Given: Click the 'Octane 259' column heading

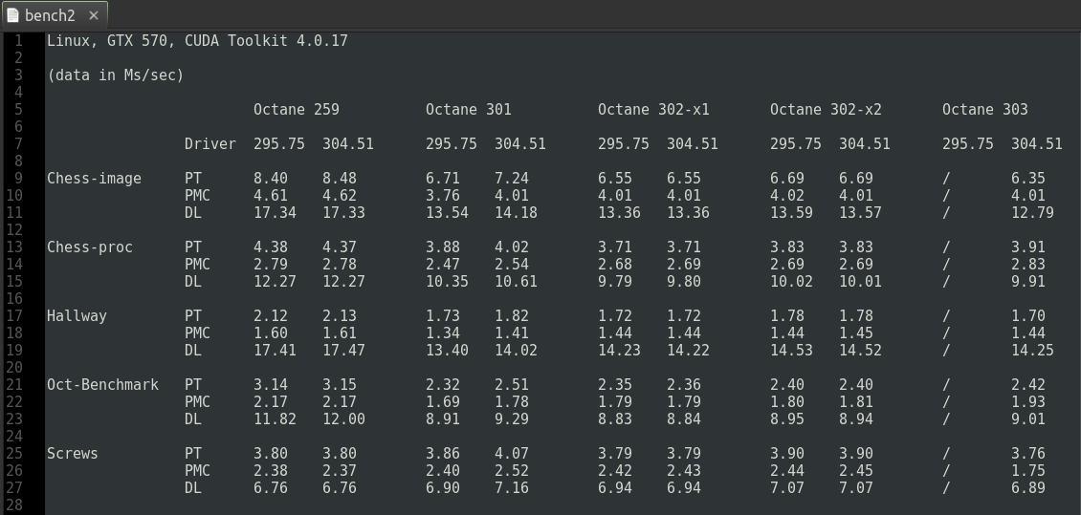Looking at the screenshot, I should coord(296,110).
